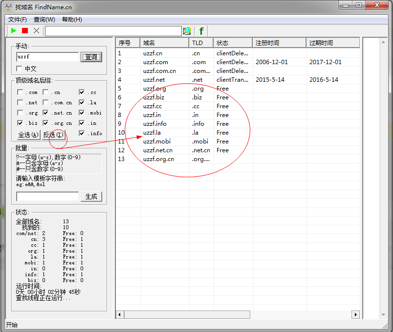Select the uzzf.net.cn row

pyautogui.click(x=238, y=150)
